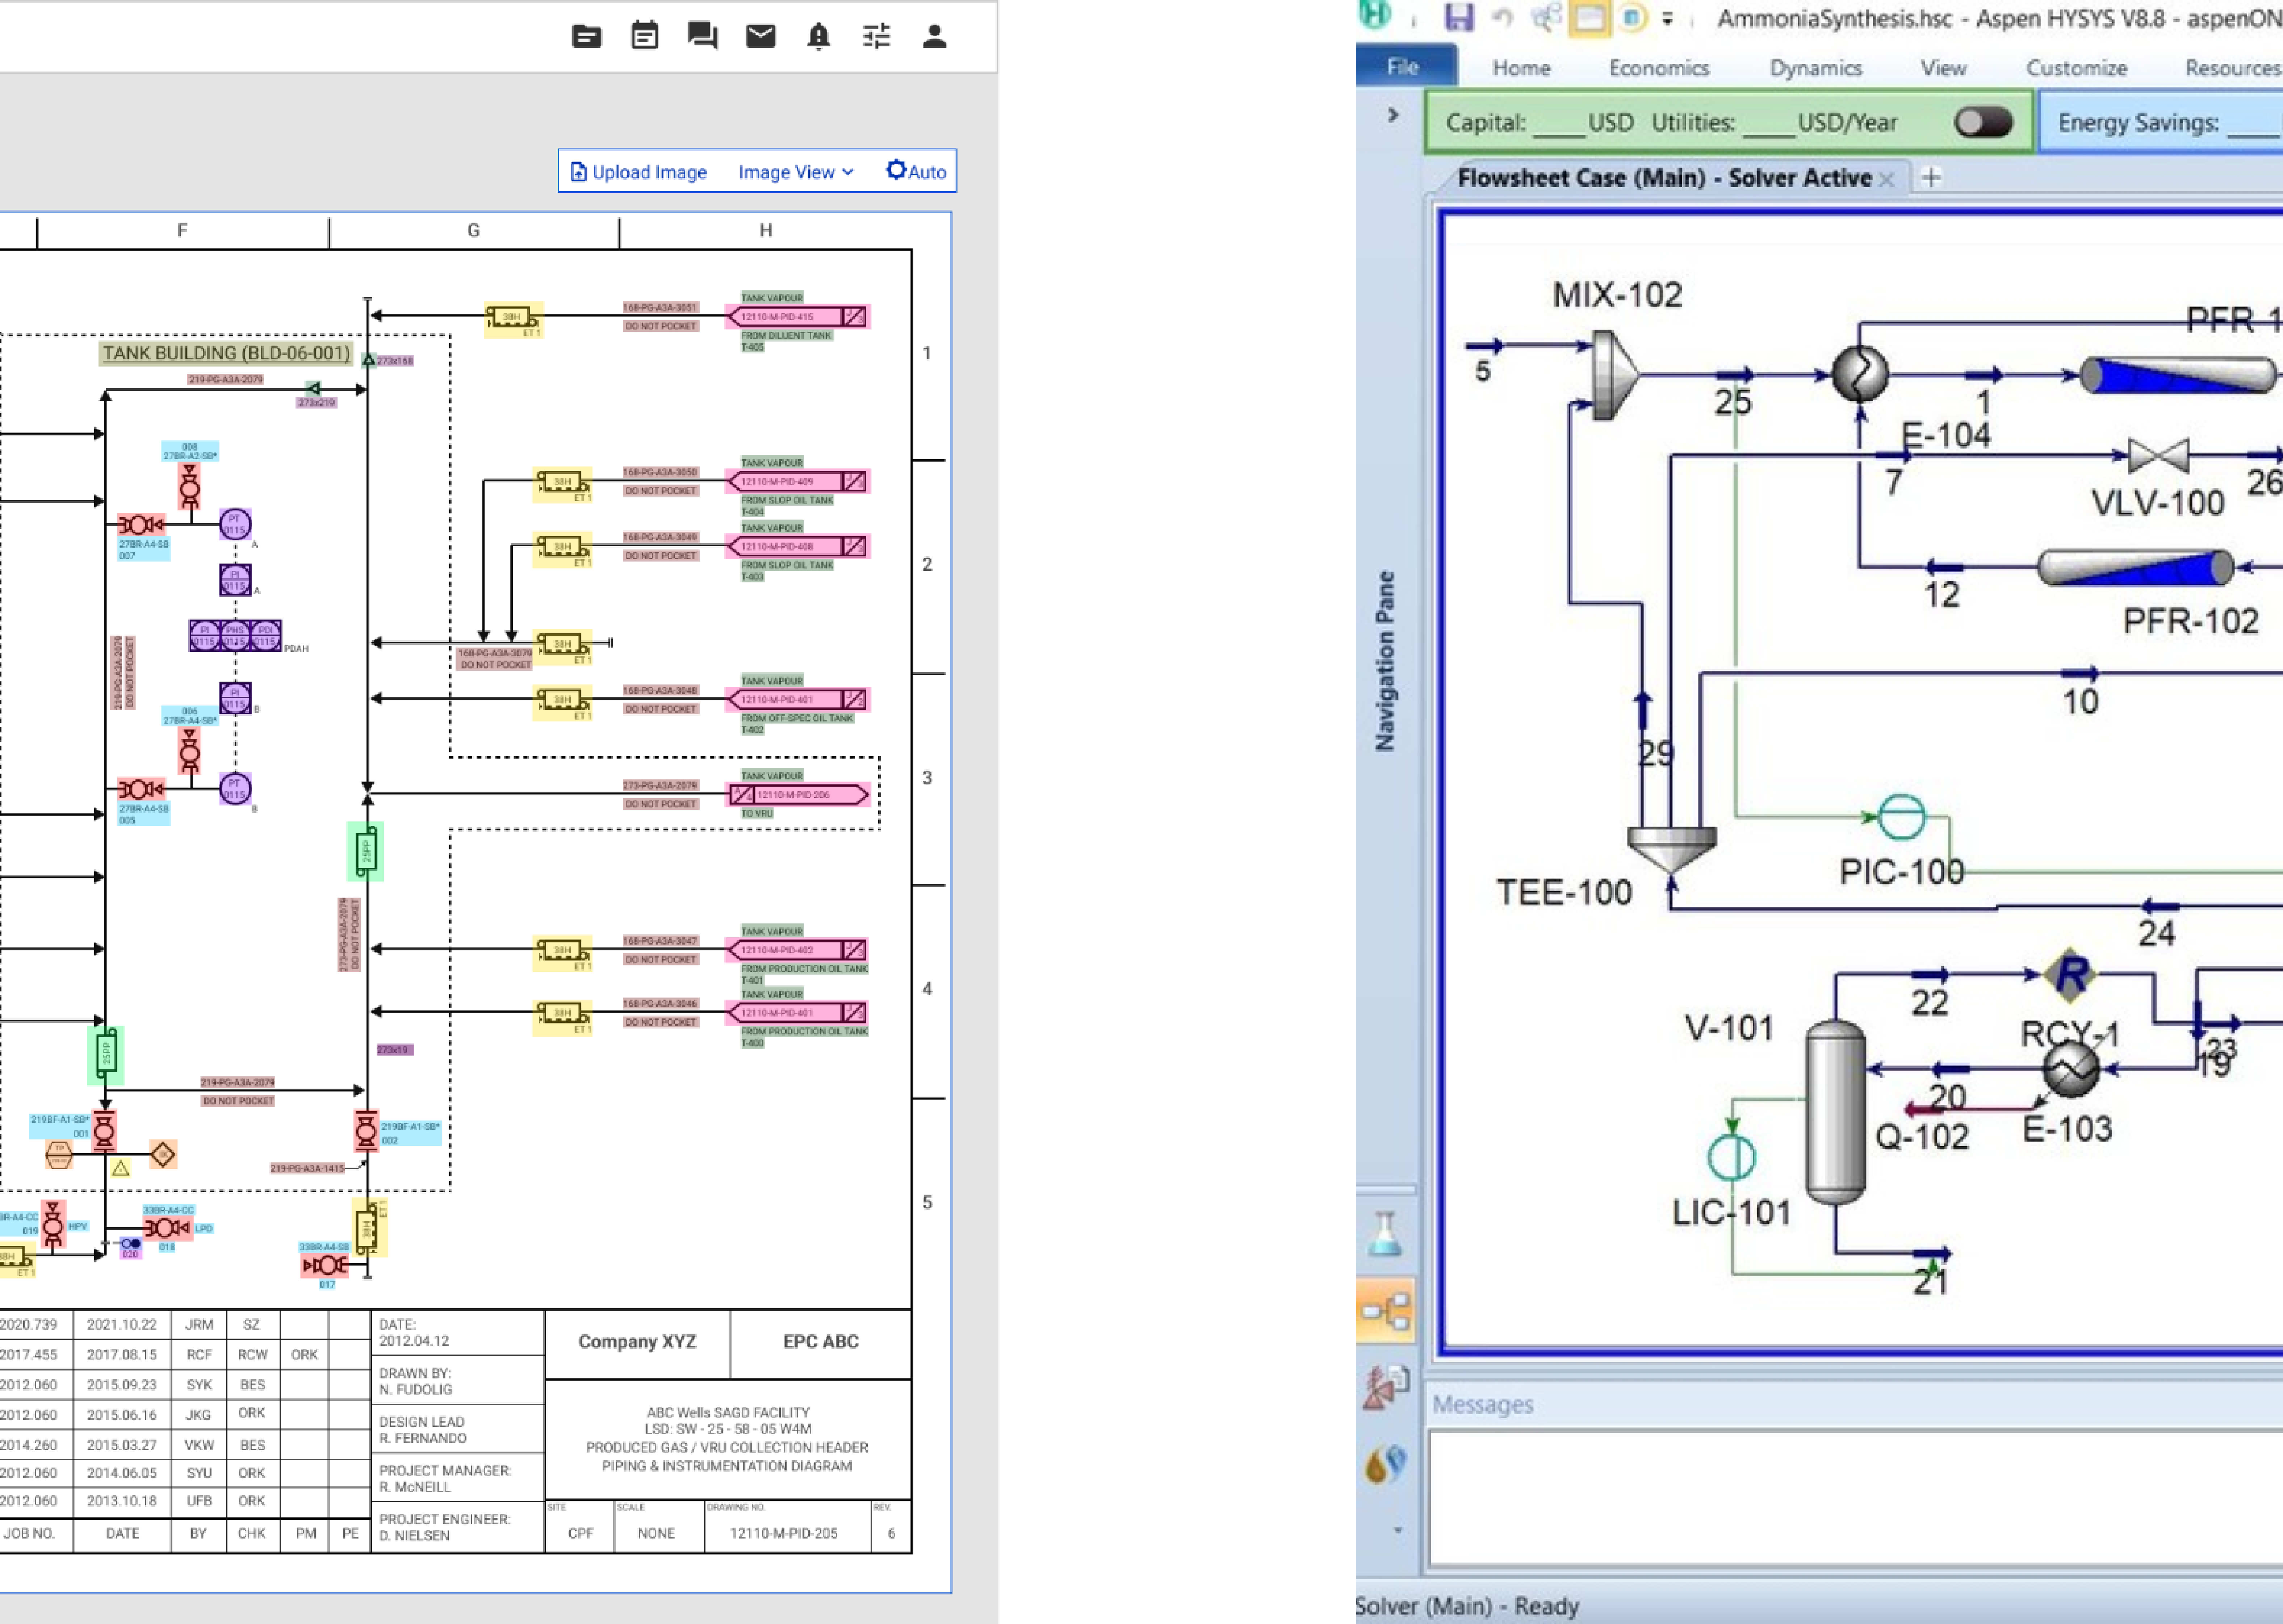Expand the Navigation Pane chevron
The width and height of the screenshot is (2283, 1624).
[1393, 115]
